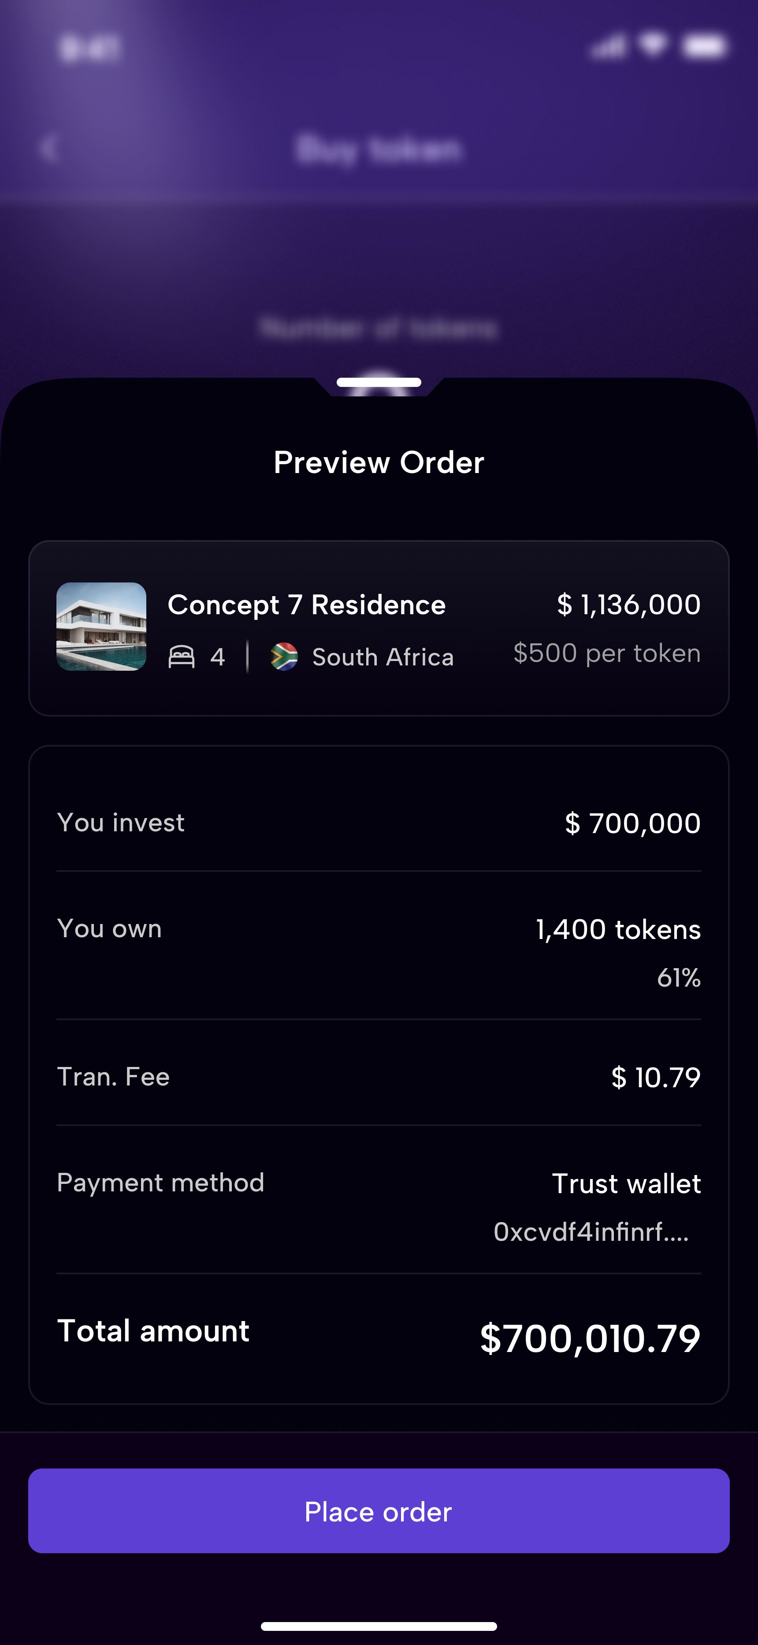Tap the You invest $700,000 amount
This screenshot has width=758, height=1645.
pos(632,823)
